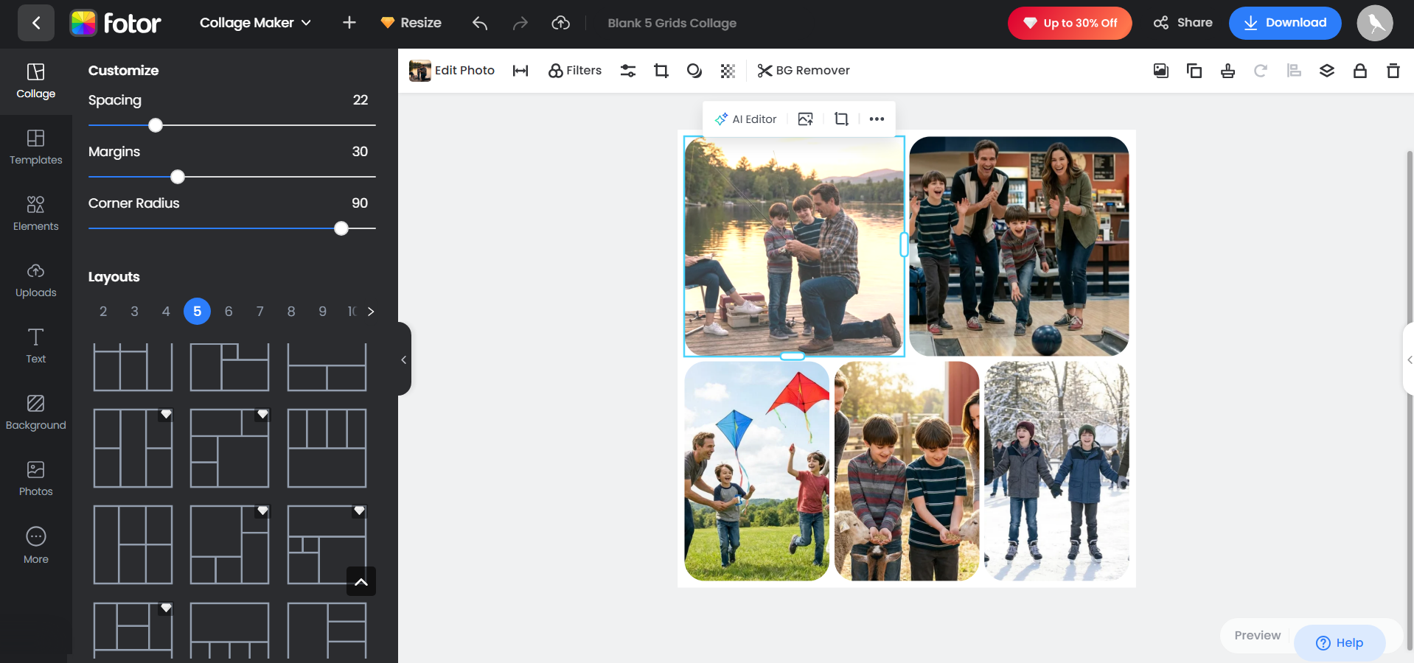Click the scroll-to-top arrow in layouts
Viewport: 1414px width, 663px height.
click(x=361, y=581)
